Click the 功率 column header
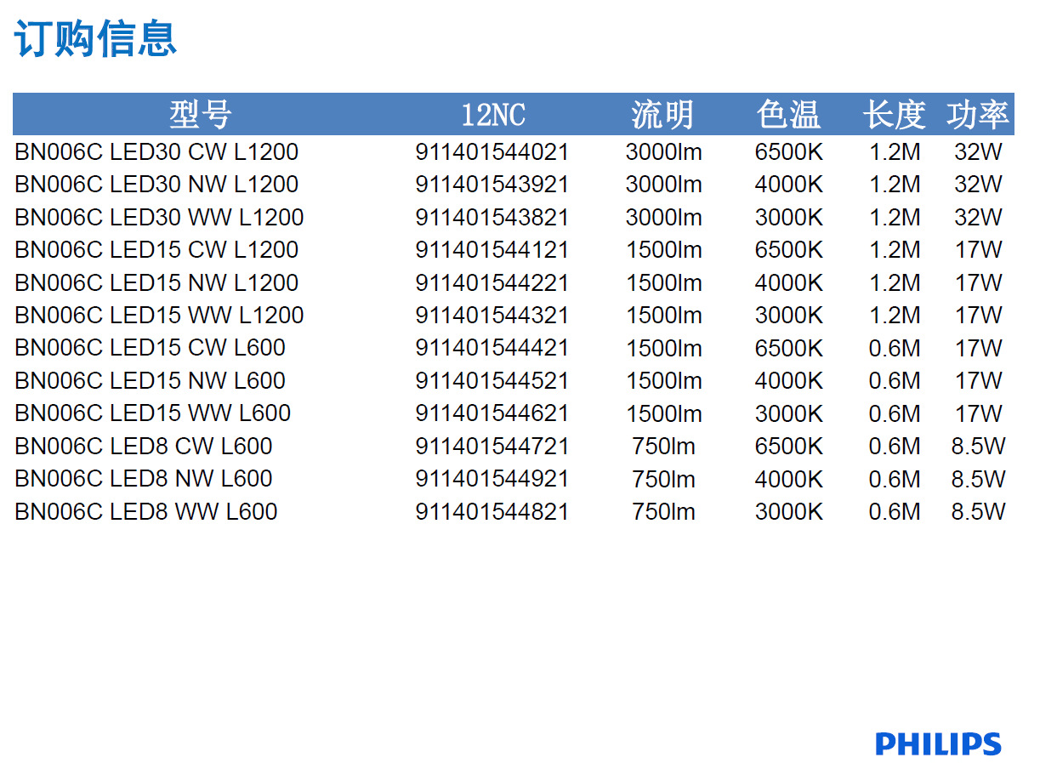The height and width of the screenshot is (763, 1040). 977,114
